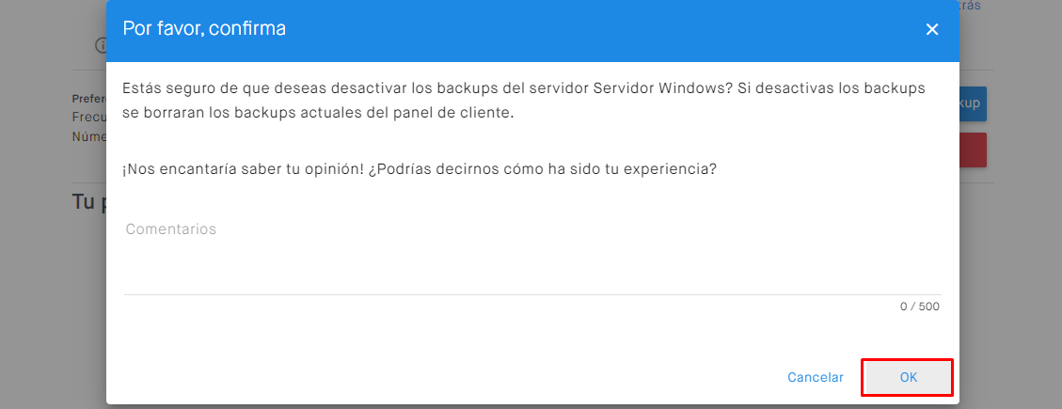Click the partially hidden blue backup button
Image resolution: width=1062 pixels, height=409 pixels.
click(x=973, y=102)
